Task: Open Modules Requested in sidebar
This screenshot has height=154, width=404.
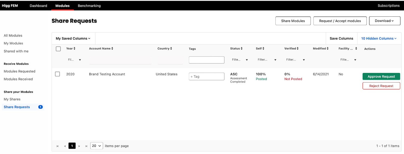Action: coord(19,71)
